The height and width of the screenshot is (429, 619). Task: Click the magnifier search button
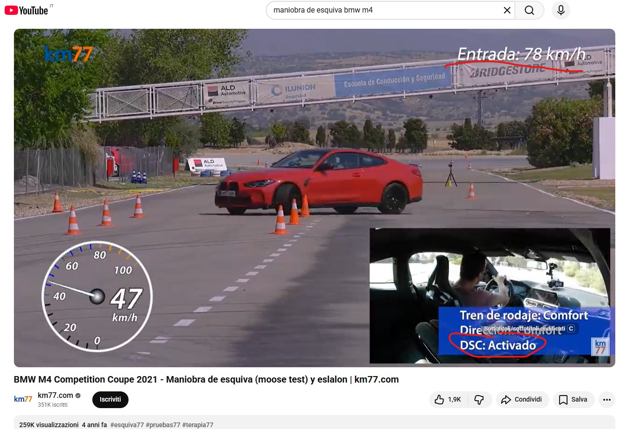(529, 10)
